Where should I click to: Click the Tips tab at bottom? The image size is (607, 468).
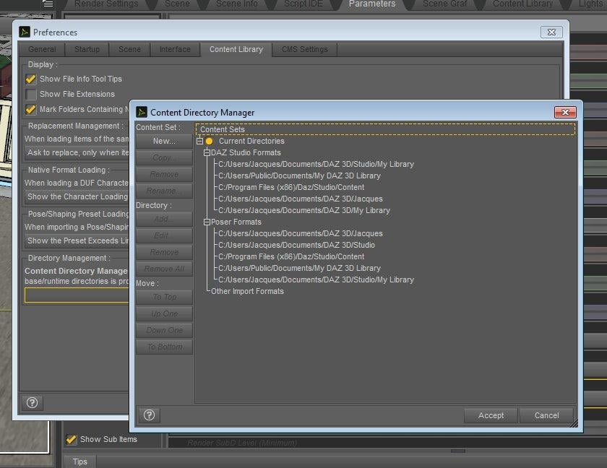[79, 461]
